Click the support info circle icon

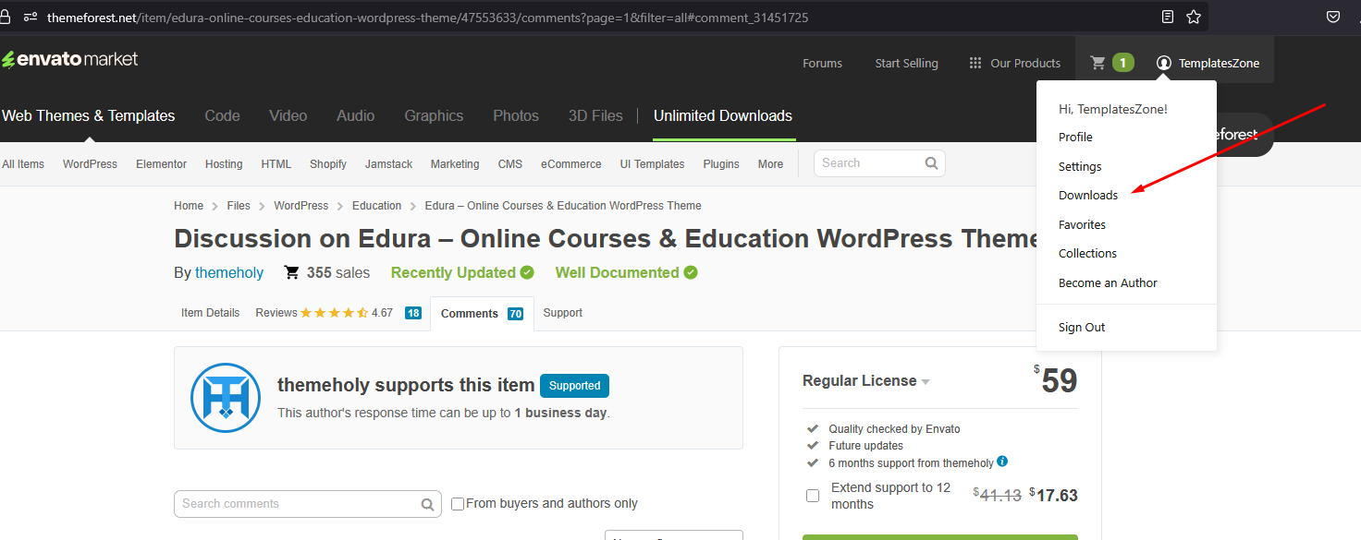pos(1002,462)
